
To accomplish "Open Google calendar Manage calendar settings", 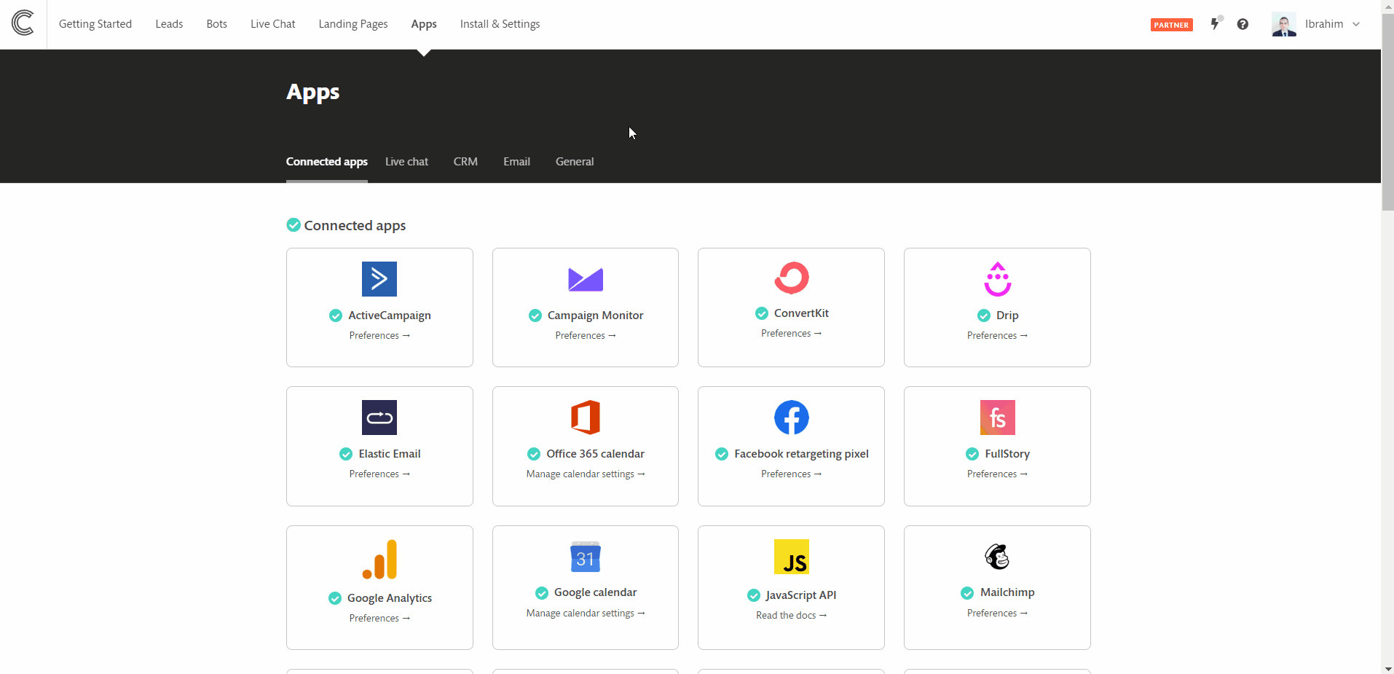I will click(x=586, y=613).
